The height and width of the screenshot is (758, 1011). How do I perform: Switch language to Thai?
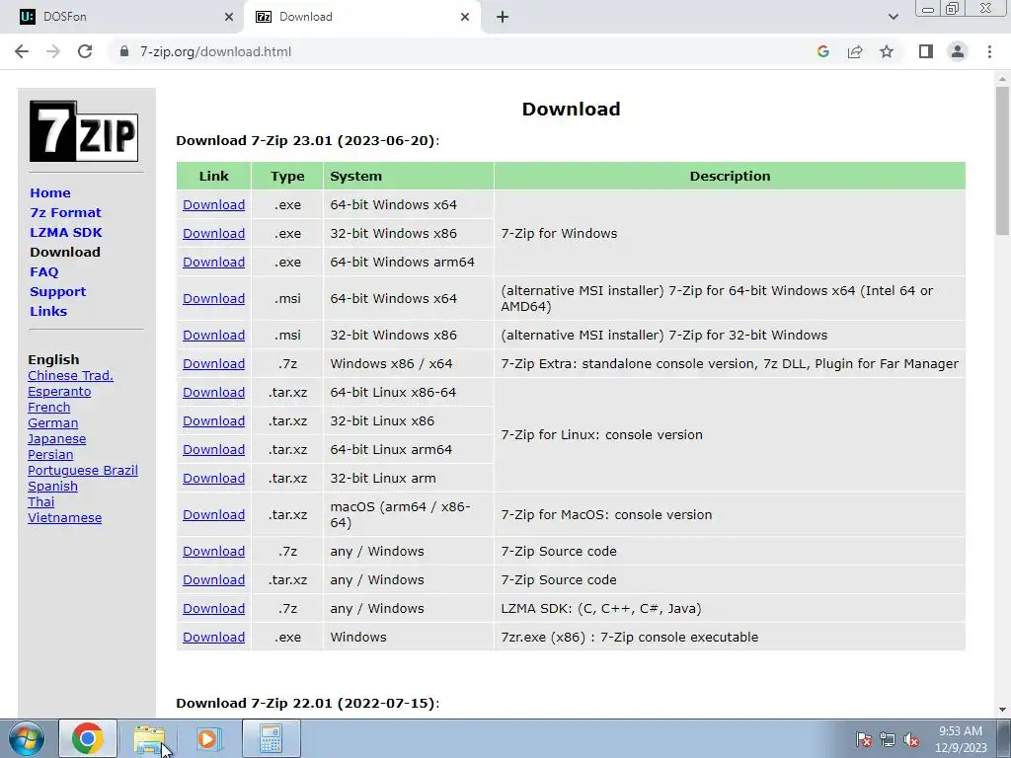[41, 502]
